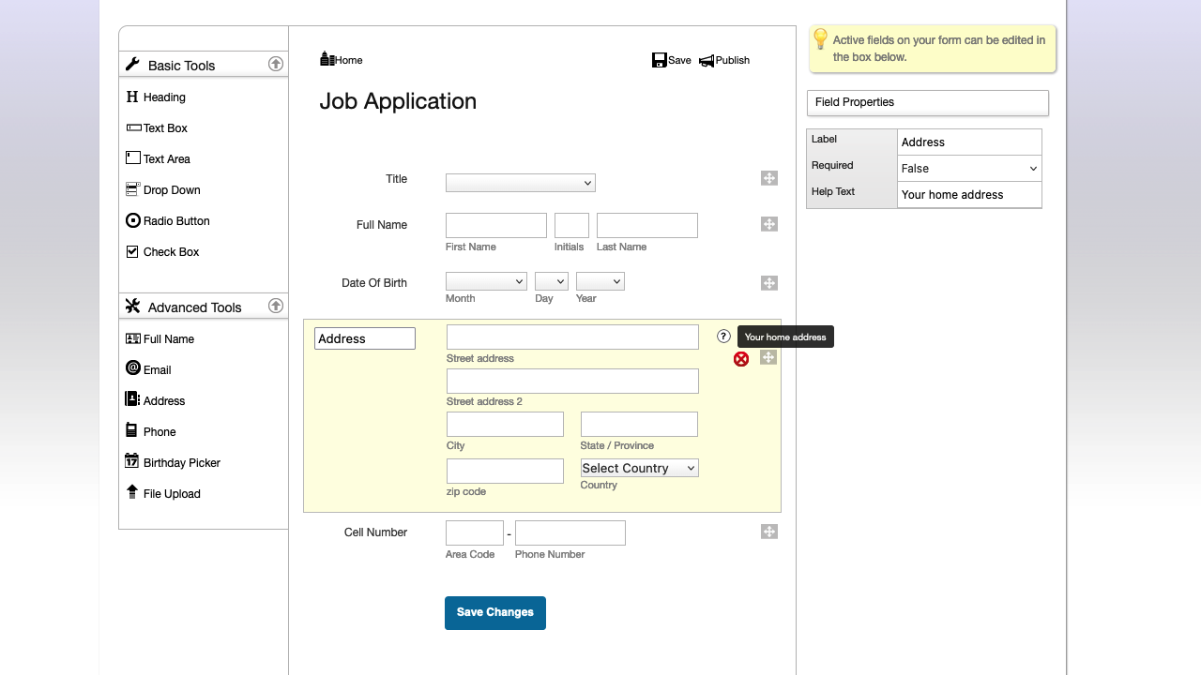Click the Save Changes button
Image resolution: width=1201 pixels, height=675 pixels.
[x=495, y=612]
